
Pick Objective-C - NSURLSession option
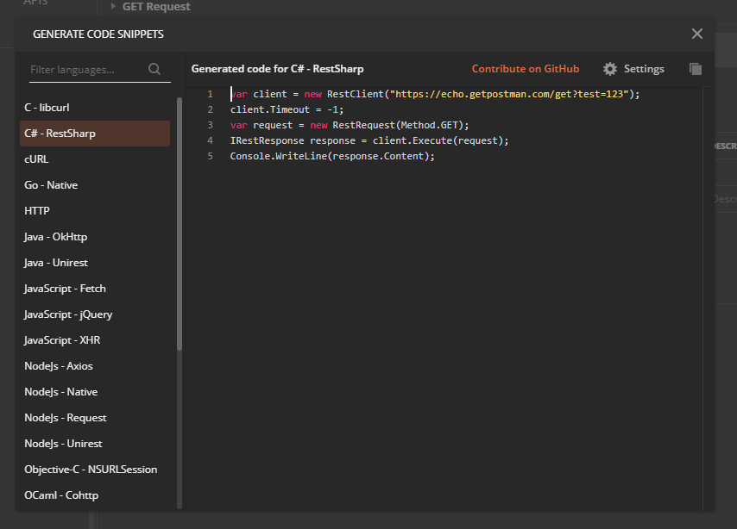point(95,469)
